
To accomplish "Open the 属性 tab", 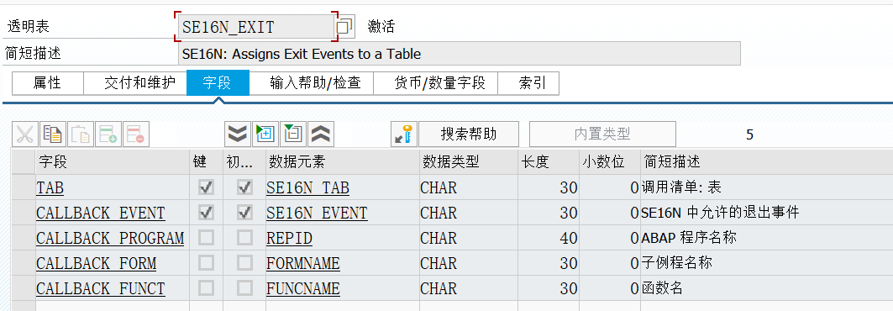I will tap(48, 83).
